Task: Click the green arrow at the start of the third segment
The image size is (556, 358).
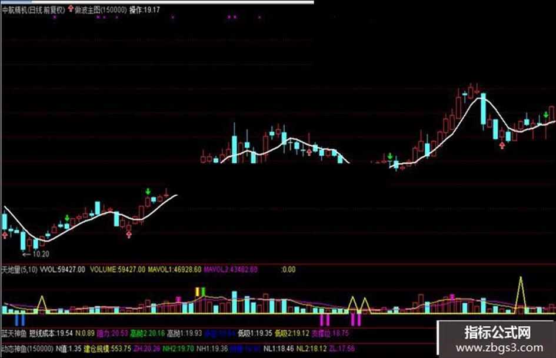Action: point(390,156)
